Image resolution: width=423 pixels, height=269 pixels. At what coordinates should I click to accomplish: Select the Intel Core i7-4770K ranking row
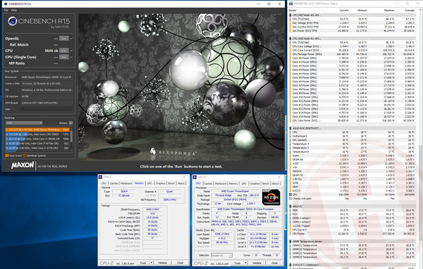[37, 144]
